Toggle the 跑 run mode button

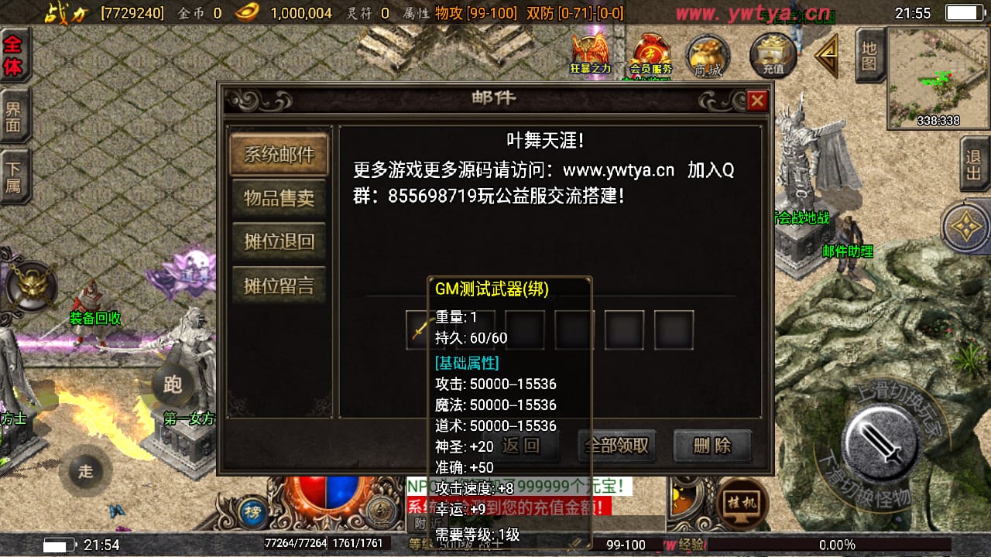tap(173, 384)
